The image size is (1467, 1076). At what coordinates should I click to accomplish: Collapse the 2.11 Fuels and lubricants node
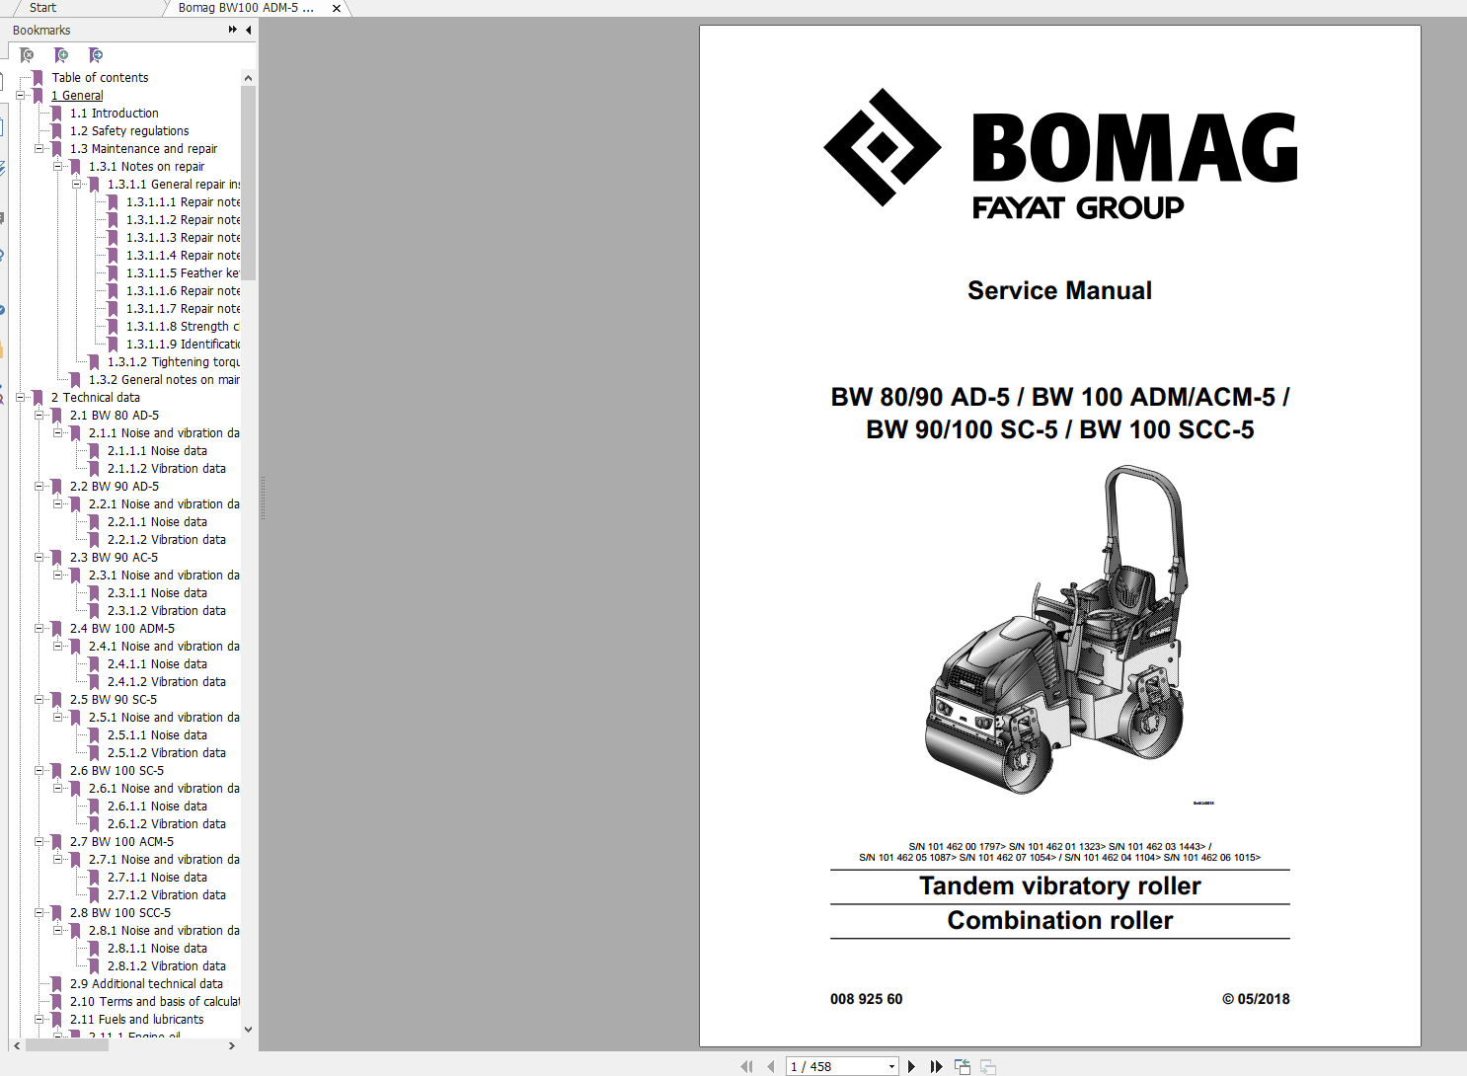(x=39, y=1020)
